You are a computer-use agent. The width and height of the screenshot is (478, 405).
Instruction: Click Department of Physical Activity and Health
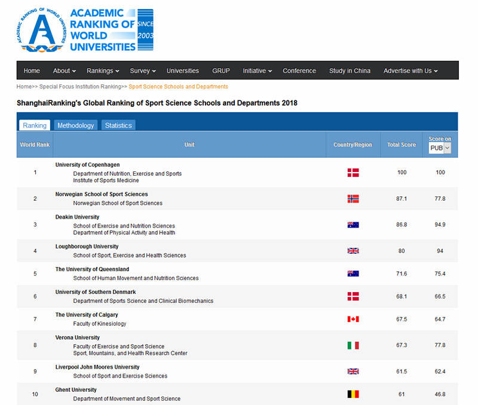pyautogui.click(x=124, y=232)
